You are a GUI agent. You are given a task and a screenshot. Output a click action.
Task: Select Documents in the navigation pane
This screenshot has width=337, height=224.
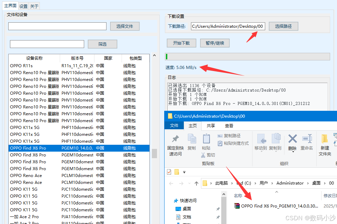coord(187,217)
